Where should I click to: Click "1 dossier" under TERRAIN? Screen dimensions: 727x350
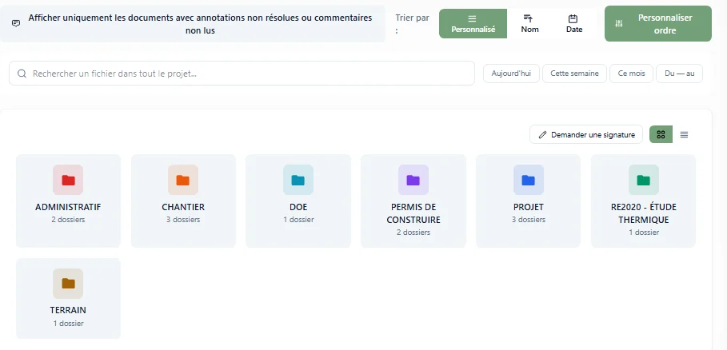click(68, 323)
